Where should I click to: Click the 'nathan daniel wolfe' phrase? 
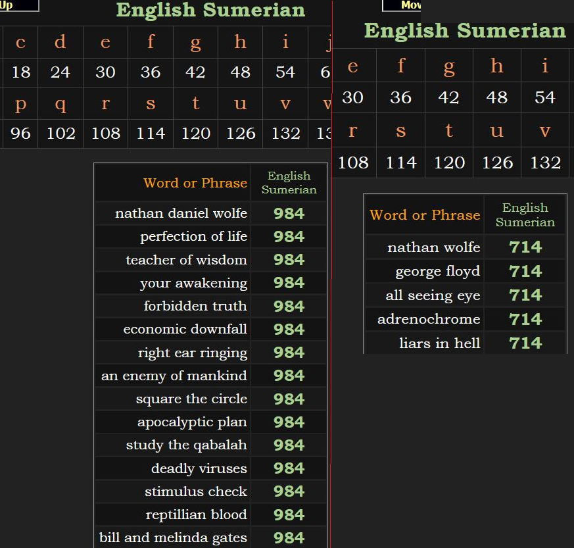coord(181,213)
